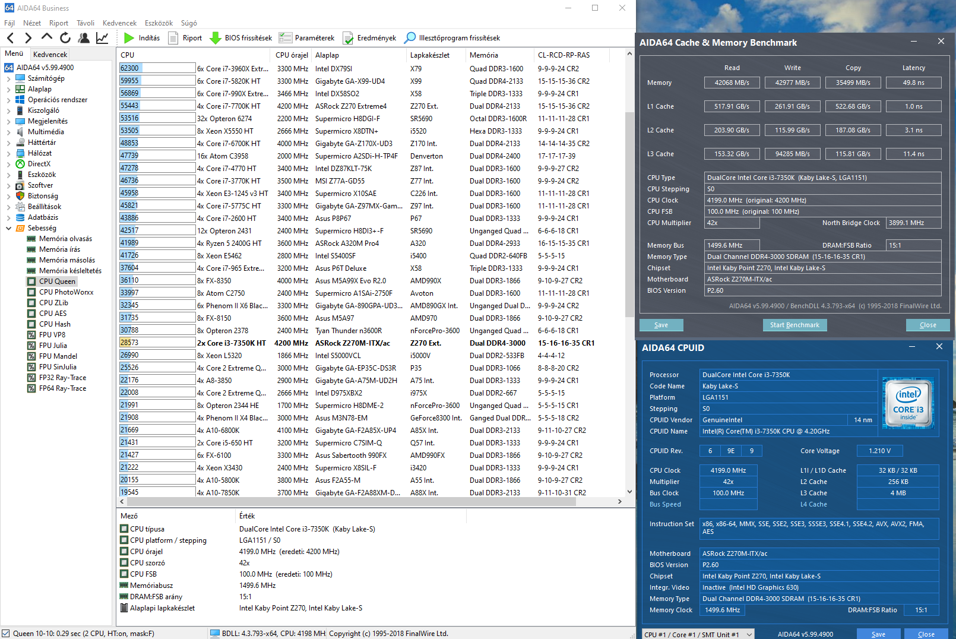This screenshot has width=956, height=639.
Task: Click Close button in CPUID window
Action: (926, 634)
